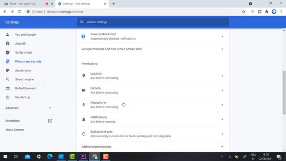Screen dimensions: 286x161
Task: Open Appearance section
Action: (23, 70)
